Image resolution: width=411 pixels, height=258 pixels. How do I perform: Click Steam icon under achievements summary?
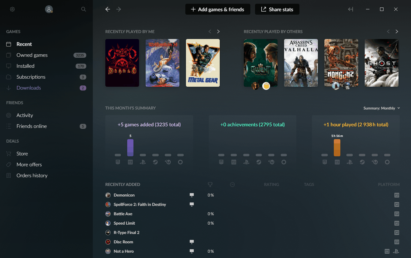[259, 162]
